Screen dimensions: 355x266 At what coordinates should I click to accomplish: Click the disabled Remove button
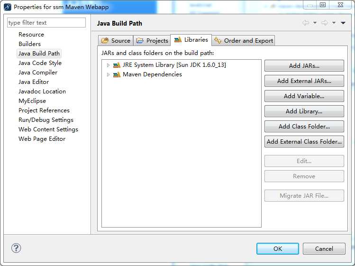pyautogui.click(x=304, y=176)
